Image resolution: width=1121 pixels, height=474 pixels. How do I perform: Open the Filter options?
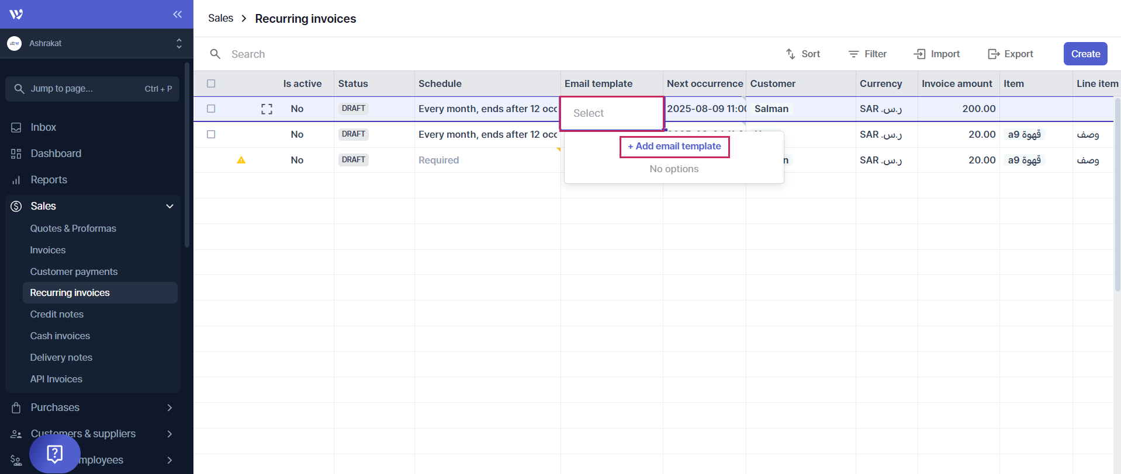(x=867, y=54)
